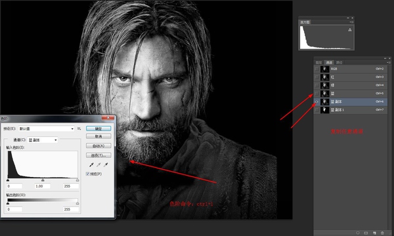Create new channel icon
The width and height of the screenshot is (394, 236).
[374, 233]
